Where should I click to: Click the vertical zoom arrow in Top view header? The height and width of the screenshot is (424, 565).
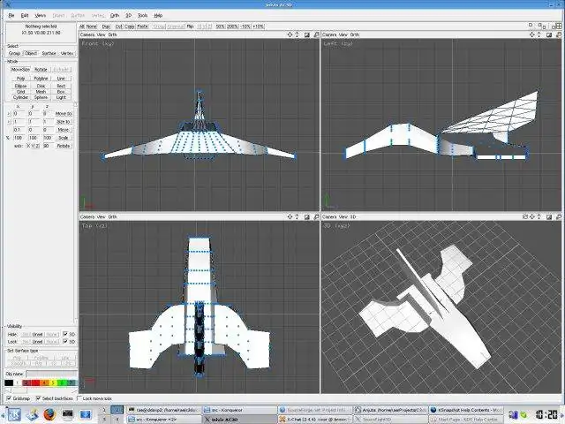point(298,216)
